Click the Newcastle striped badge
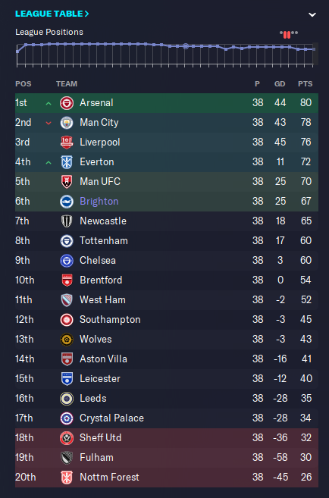This screenshot has width=329, height=498. 67,221
